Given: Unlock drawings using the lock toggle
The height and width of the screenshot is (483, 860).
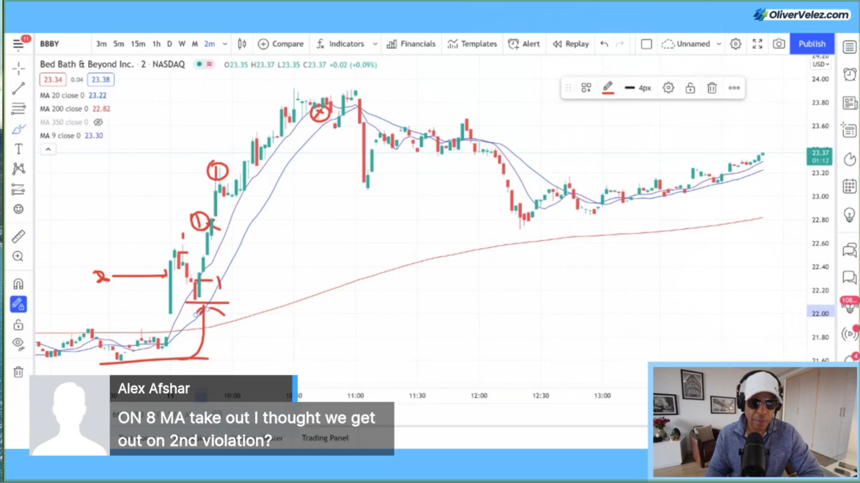Looking at the screenshot, I should [x=18, y=325].
